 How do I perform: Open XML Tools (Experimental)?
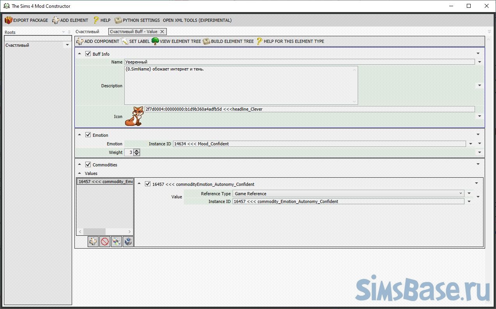[197, 20]
